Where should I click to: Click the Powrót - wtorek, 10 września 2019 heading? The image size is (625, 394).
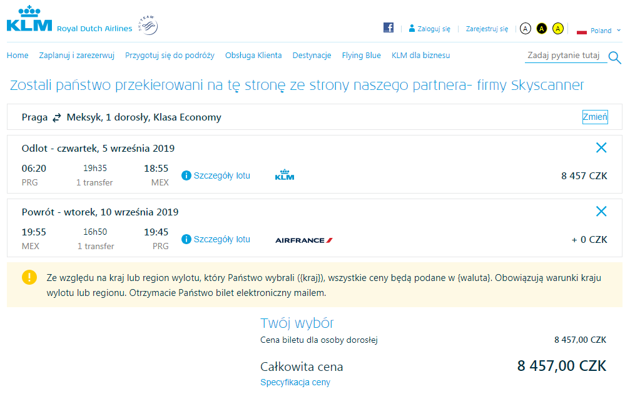coord(100,212)
